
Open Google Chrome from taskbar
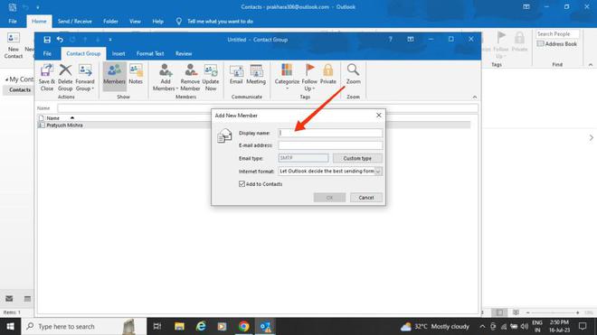pyautogui.click(x=244, y=326)
